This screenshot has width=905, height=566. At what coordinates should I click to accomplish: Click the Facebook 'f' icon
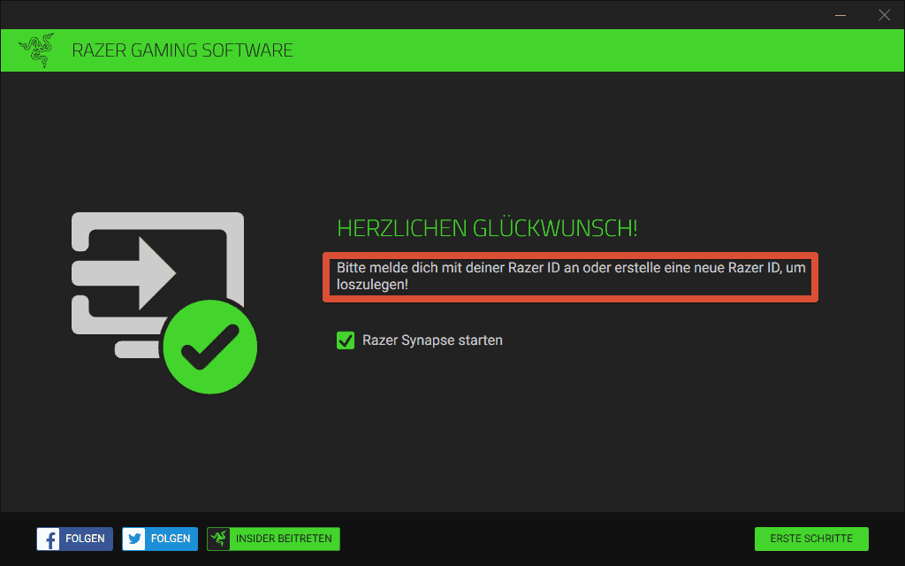49,539
